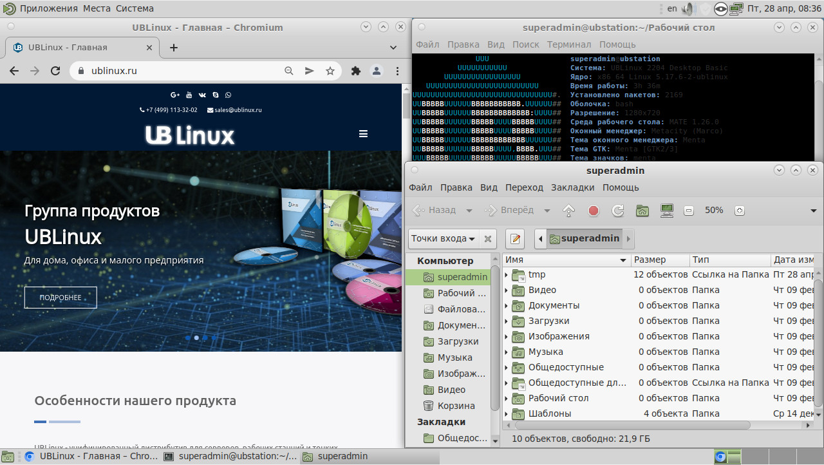Close the side pane with X button
Image resolution: width=824 pixels, height=465 pixels.
click(x=488, y=239)
